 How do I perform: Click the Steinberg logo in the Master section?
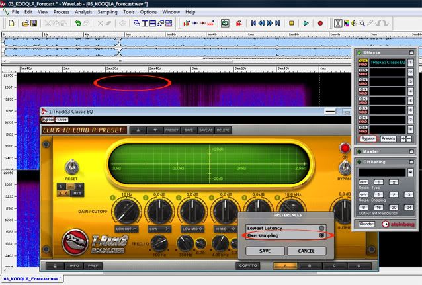(398, 224)
